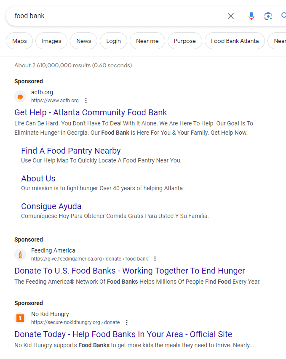Viewport: 286px width, 359px height.
Task: Clear the search box with the X icon
Action: tap(231, 16)
